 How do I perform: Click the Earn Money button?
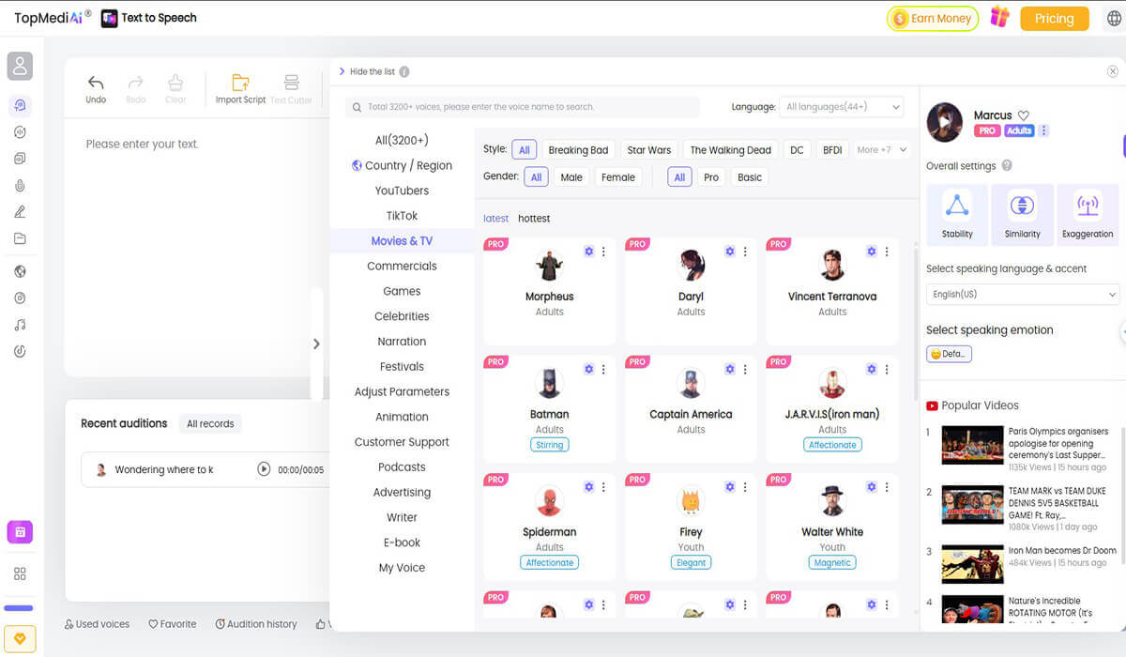tap(933, 19)
